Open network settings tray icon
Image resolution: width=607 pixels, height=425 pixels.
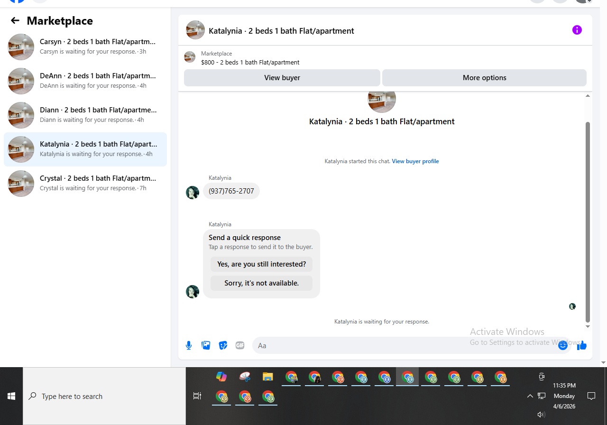(542, 396)
